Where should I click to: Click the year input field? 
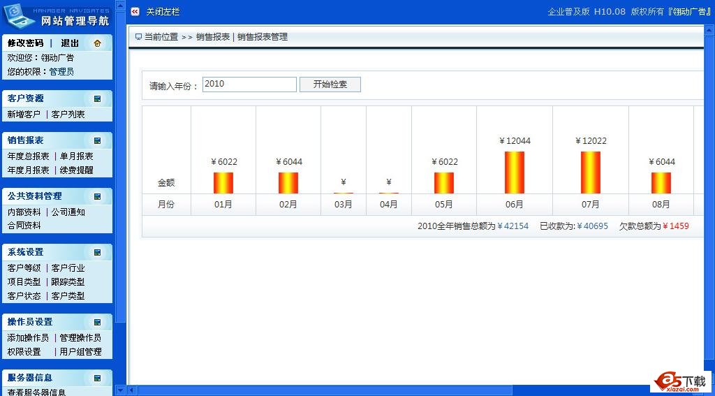pos(249,85)
